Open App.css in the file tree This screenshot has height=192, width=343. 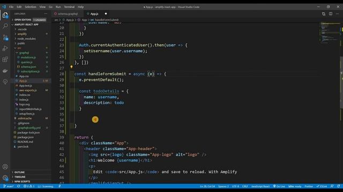pos(24,76)
